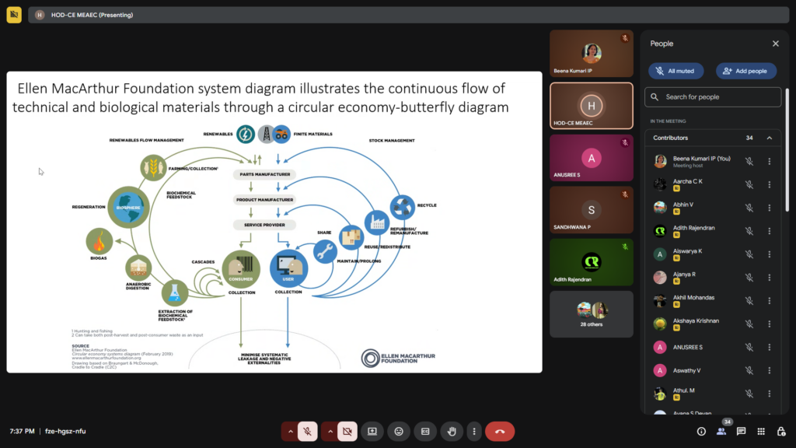The image size is (796, 448).
Task: Click the All muted button
Action: click(x=676, y=71)
